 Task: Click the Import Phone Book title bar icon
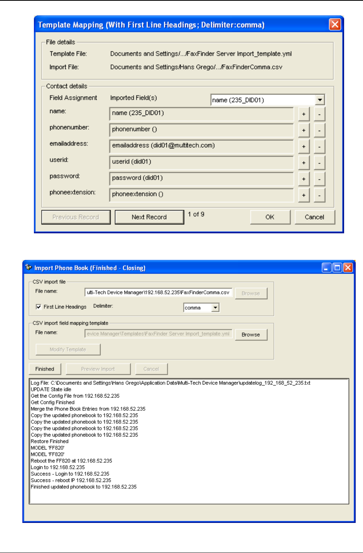(x=28, y=267)
